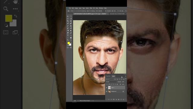Toggle lock transparent pixels in the Layers panel
Screen dimensions: 193x109
coord(109,84)
